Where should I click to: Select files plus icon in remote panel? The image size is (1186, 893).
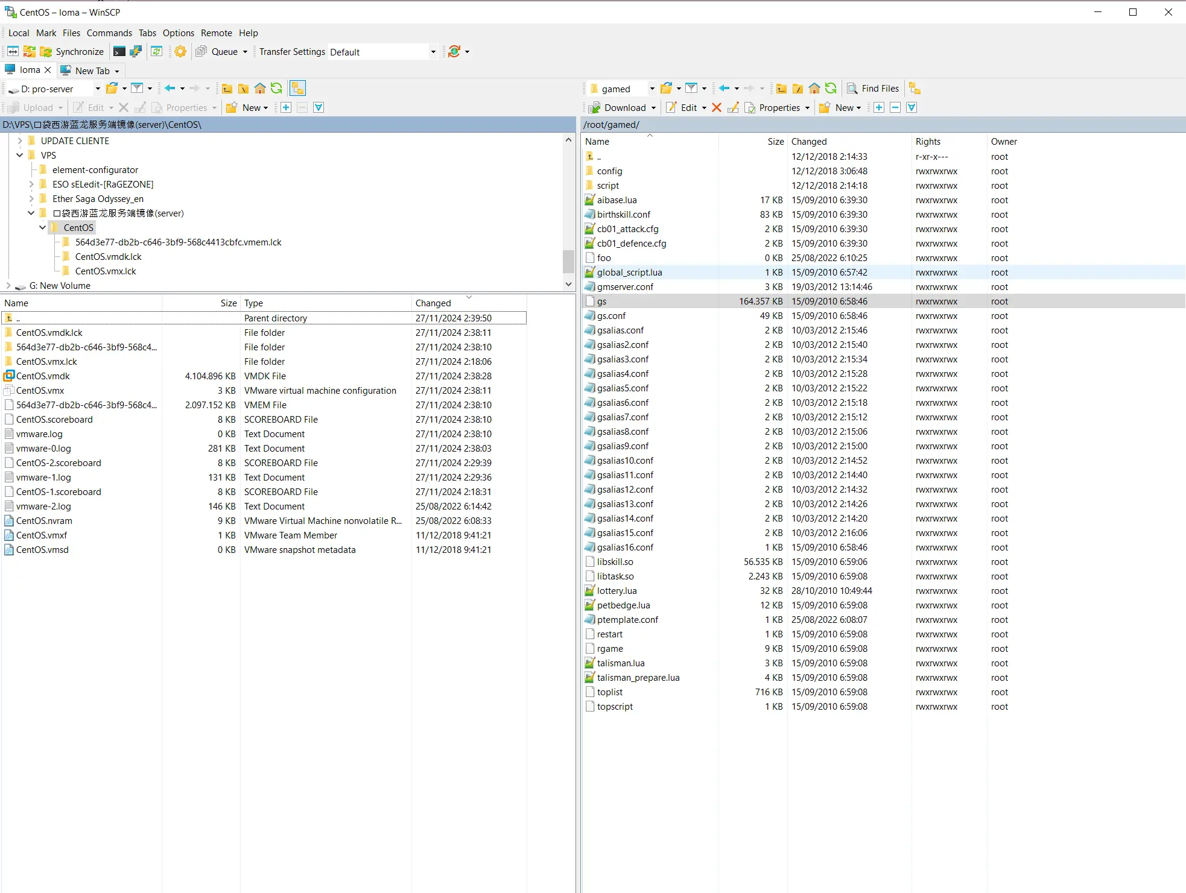pyautogui.click(x=879, y=107)
